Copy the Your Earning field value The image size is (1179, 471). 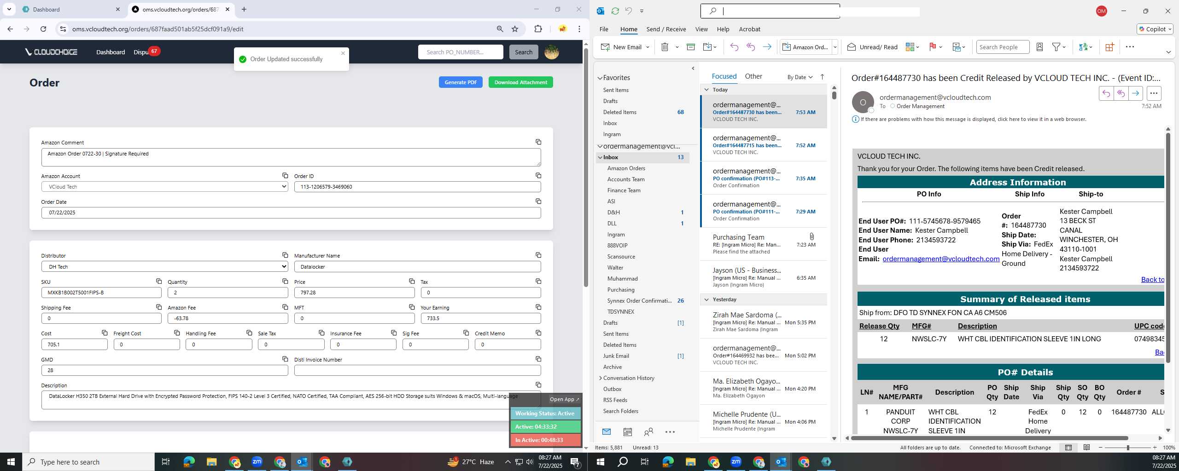pyautogui.click(x=538, y=307)
